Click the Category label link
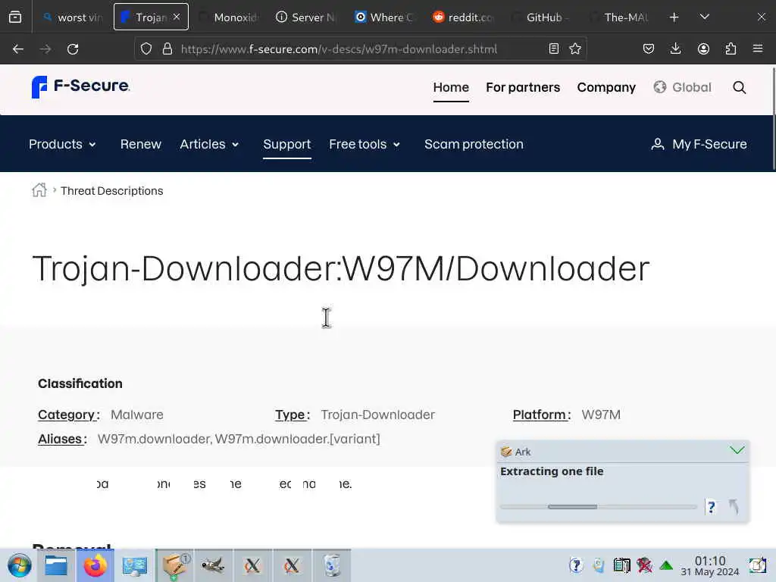Screen dimensions: 776x582 click(x=67, y=415)
